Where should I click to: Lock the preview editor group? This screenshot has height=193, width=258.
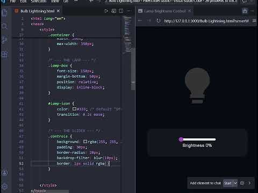[x=245, y=11]
